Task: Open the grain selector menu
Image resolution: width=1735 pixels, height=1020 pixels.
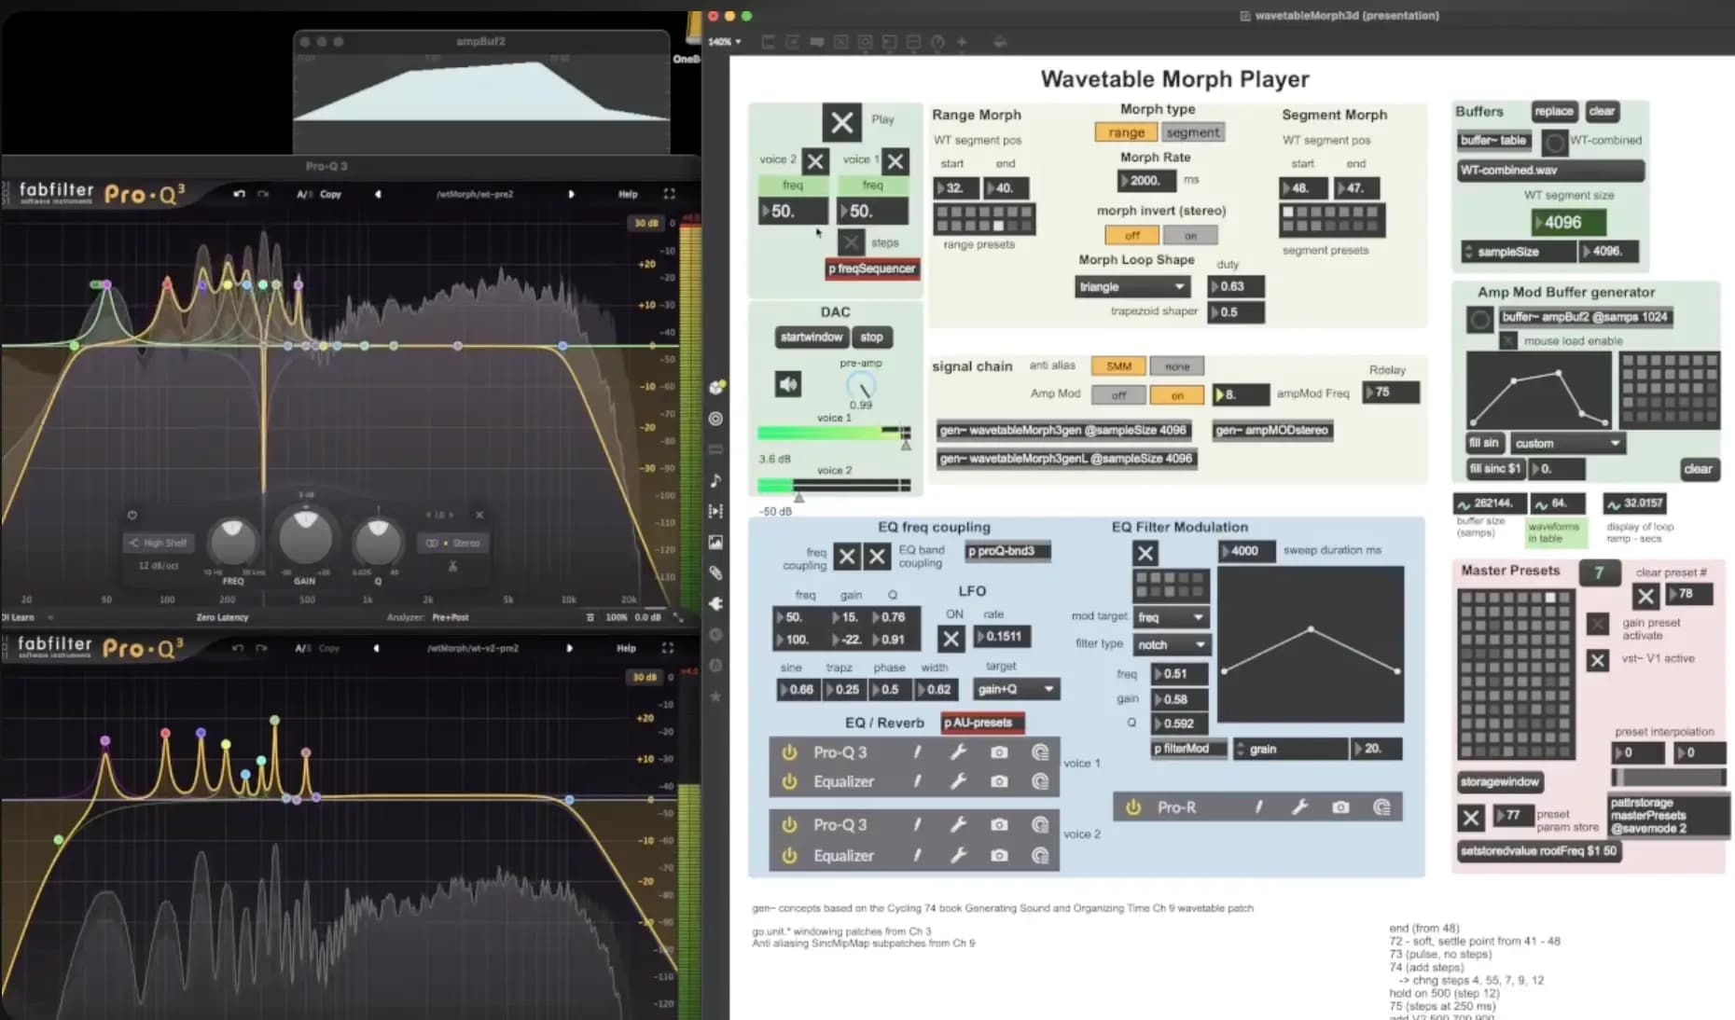Action: pyautogui.click(x=1291, y=749)
